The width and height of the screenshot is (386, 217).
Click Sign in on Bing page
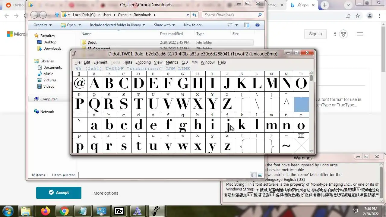pos(315,34)
